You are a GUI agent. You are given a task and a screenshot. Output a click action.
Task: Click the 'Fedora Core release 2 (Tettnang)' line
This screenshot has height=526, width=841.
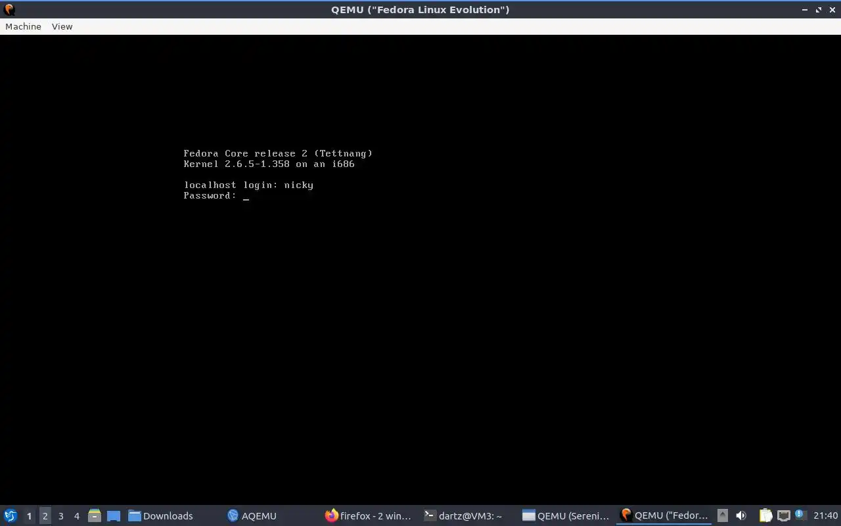click(278, 153)
